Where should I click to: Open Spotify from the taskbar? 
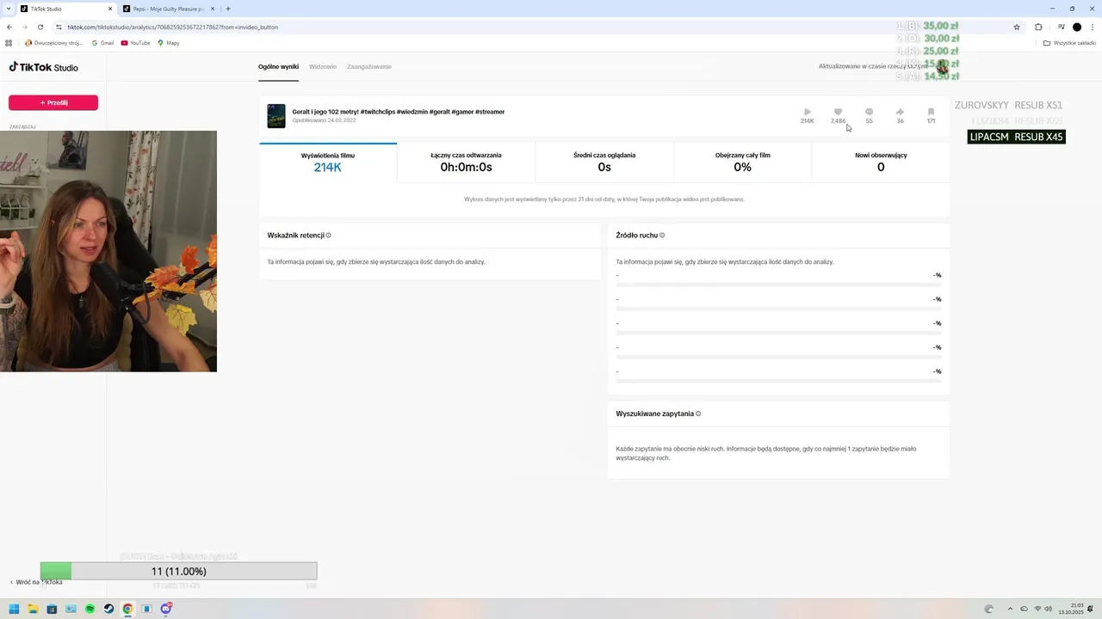(90, 609)
